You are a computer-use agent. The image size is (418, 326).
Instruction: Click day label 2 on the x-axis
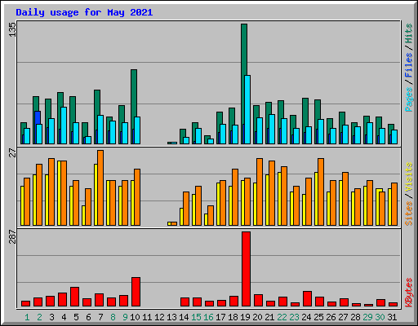39,317
